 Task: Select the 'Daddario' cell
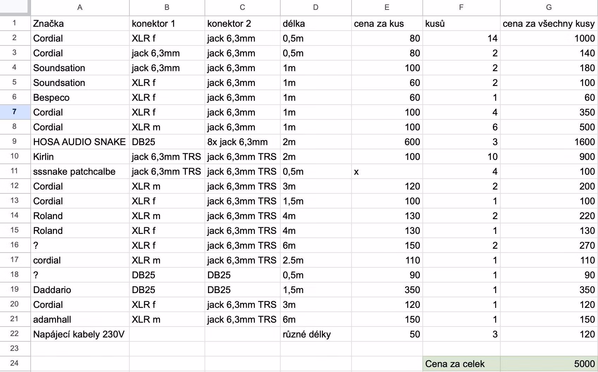[80, 290]
